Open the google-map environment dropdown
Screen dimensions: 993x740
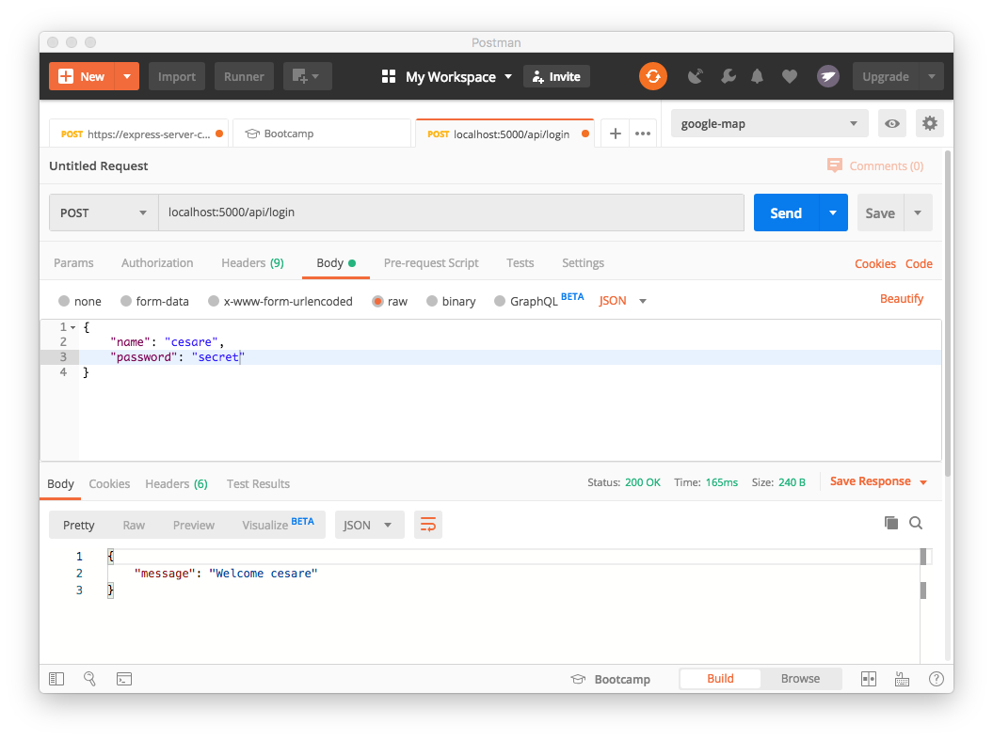tap(769, 123)
